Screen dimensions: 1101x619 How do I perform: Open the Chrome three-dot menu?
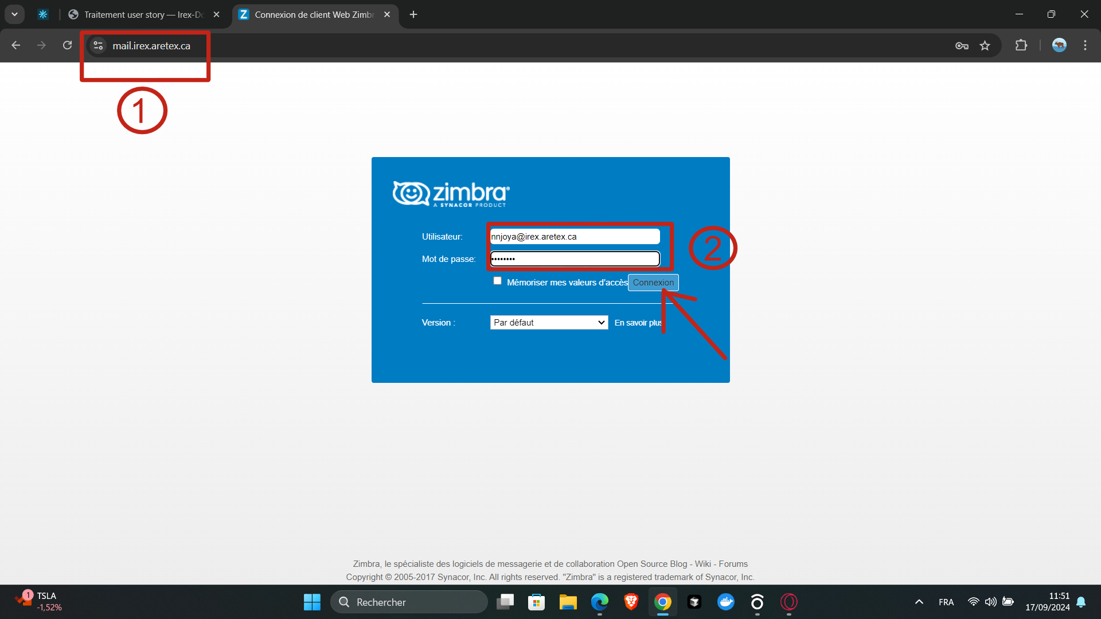pyautogui.click(x=1085, y=45)
